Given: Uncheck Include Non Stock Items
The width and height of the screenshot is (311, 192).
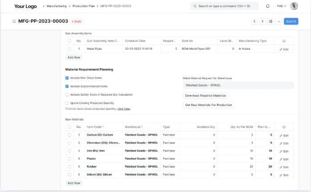Looking at the screenshot, I should [x=67, y=78].
